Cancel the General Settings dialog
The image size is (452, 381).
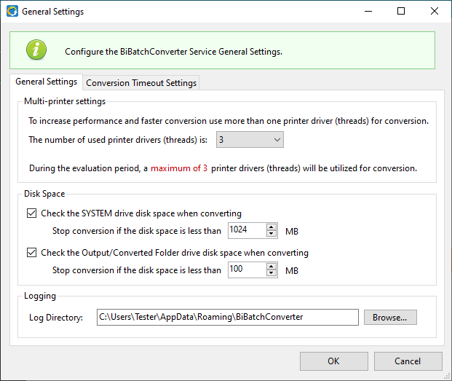tap(408, 361)
